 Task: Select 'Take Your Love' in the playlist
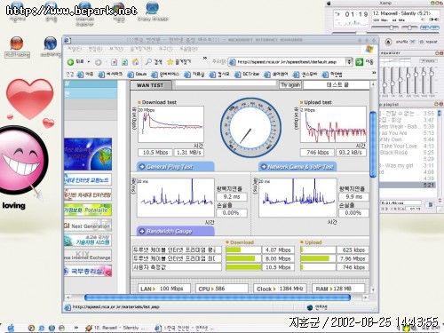407,146
